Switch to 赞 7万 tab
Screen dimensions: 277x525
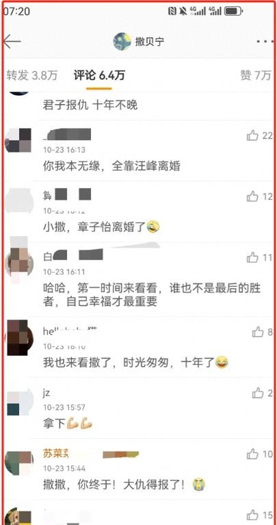pos(256,76)
